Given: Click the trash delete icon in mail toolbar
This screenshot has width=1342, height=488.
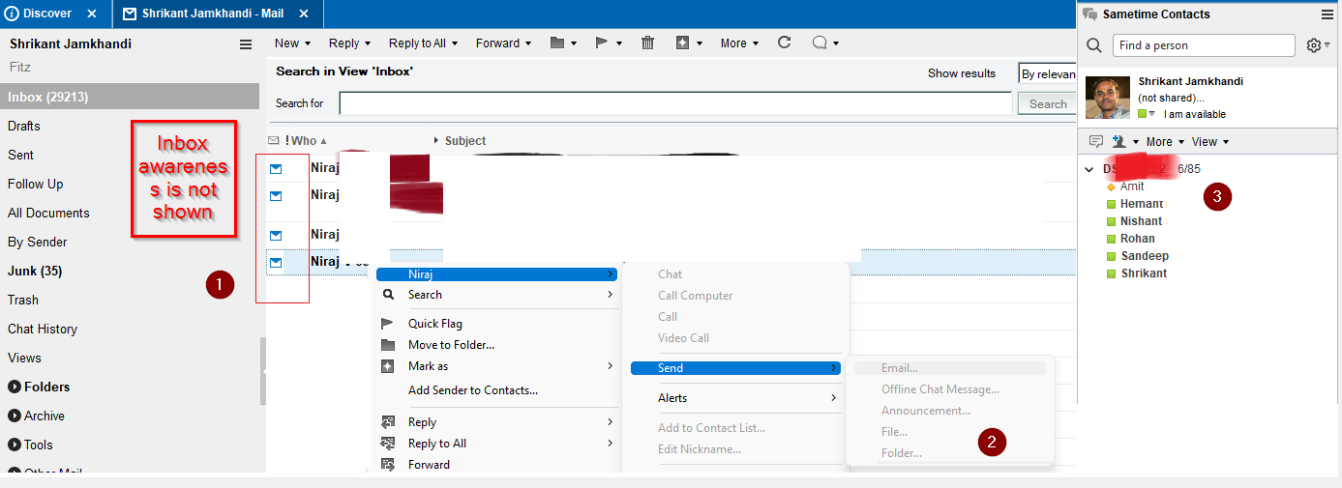Looking at the screenshot, I should tap(647, 43).
